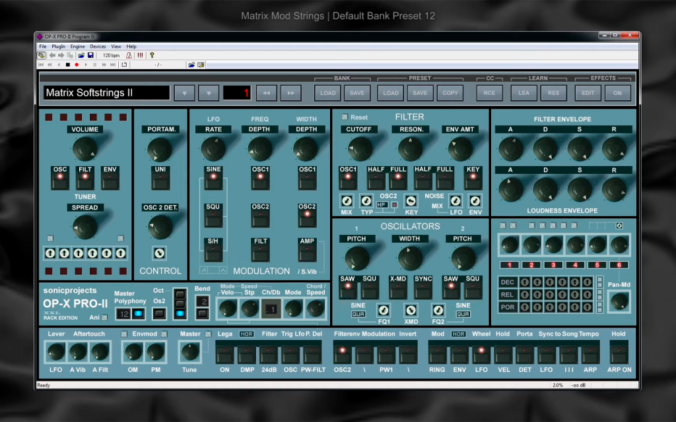
Task: Click the OSC2 MIX mini knob in the filter section
Action: [347, 201]
